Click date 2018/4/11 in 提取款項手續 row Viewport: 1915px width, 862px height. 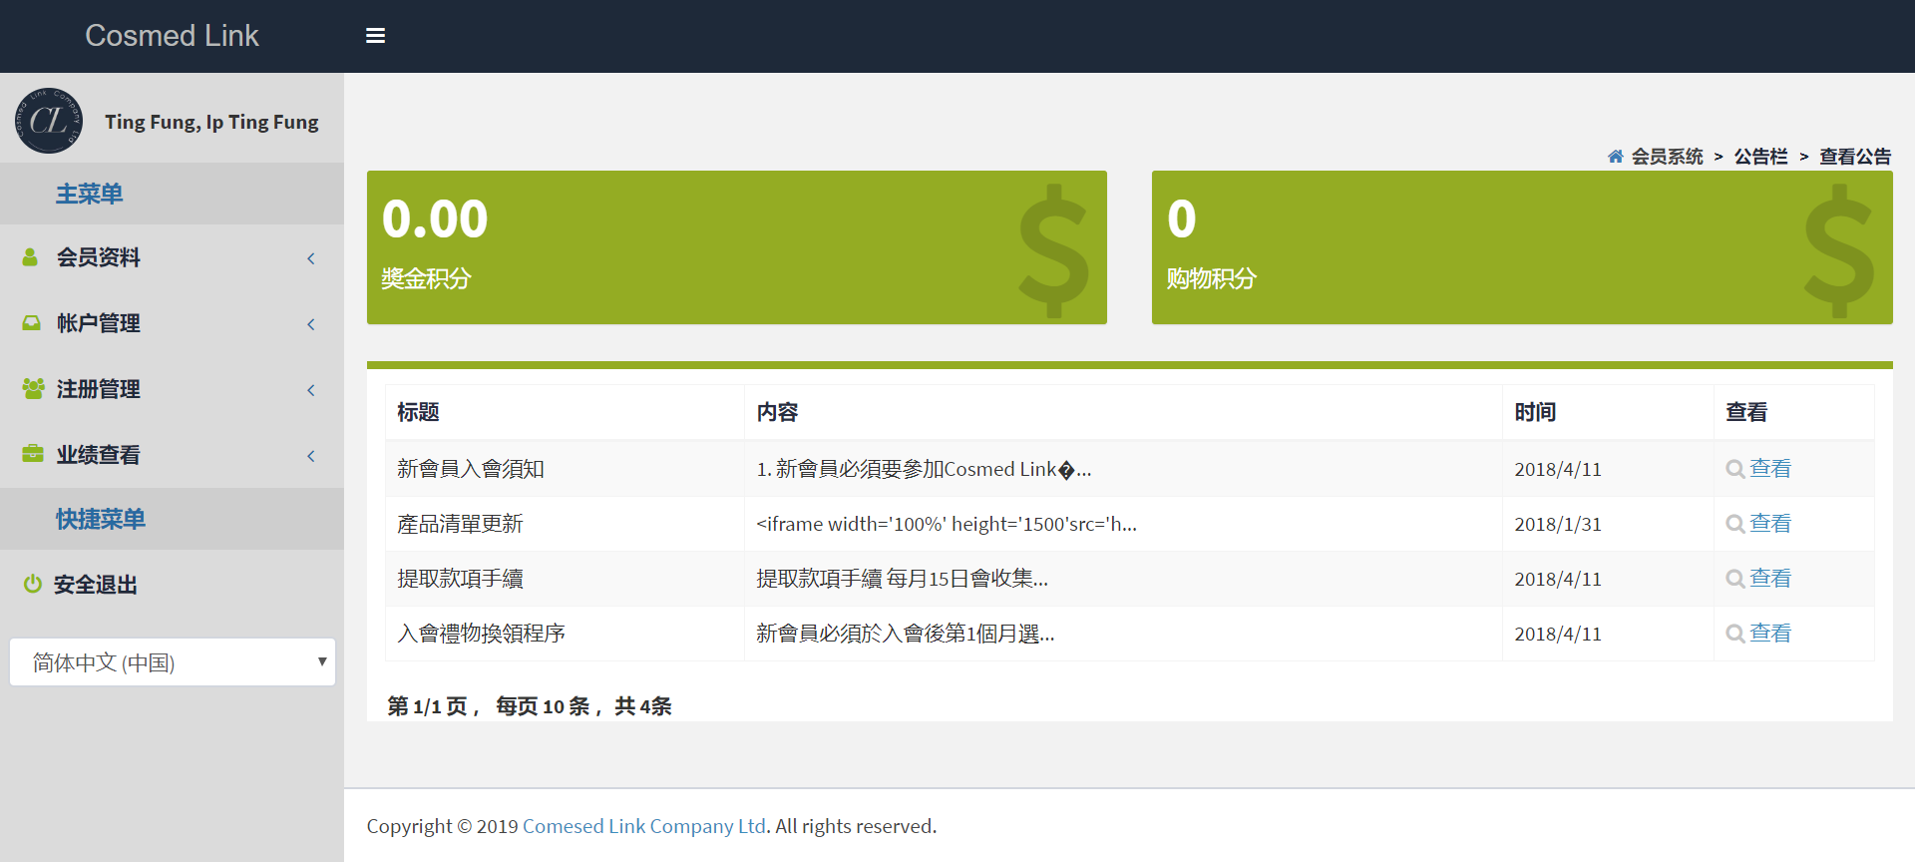coord(1558,579)
